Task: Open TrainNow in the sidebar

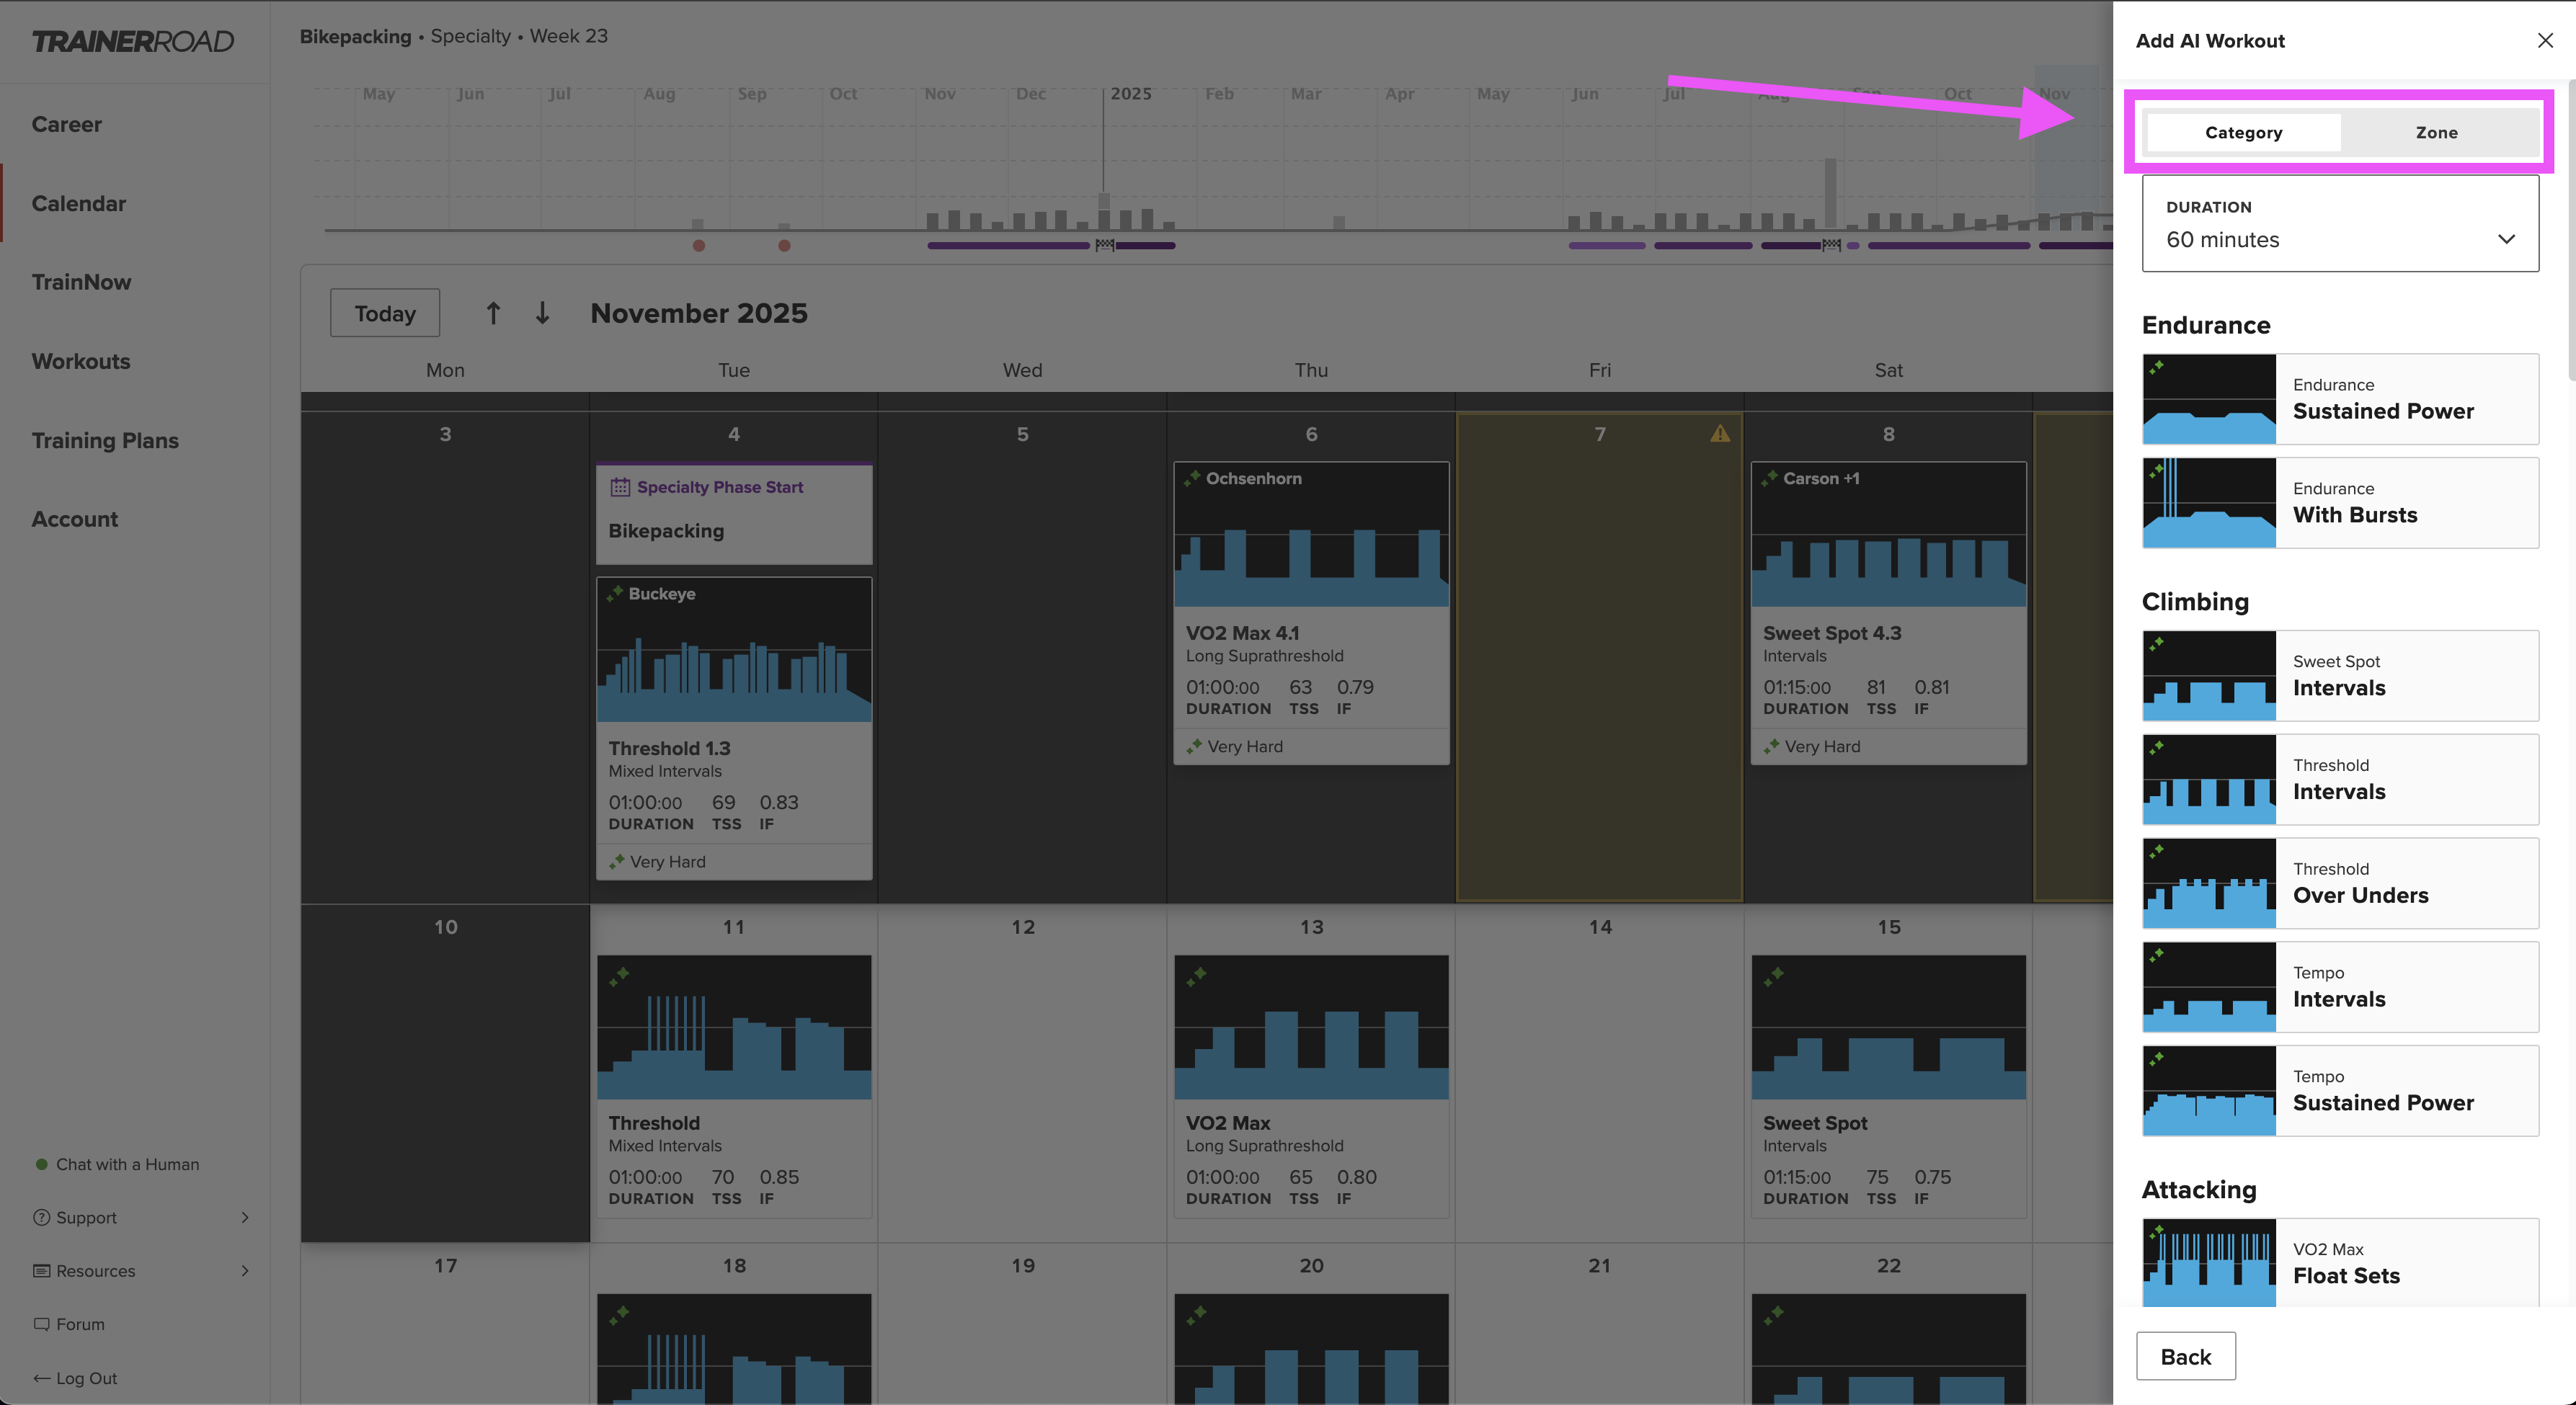Action: tap(81, 282)
